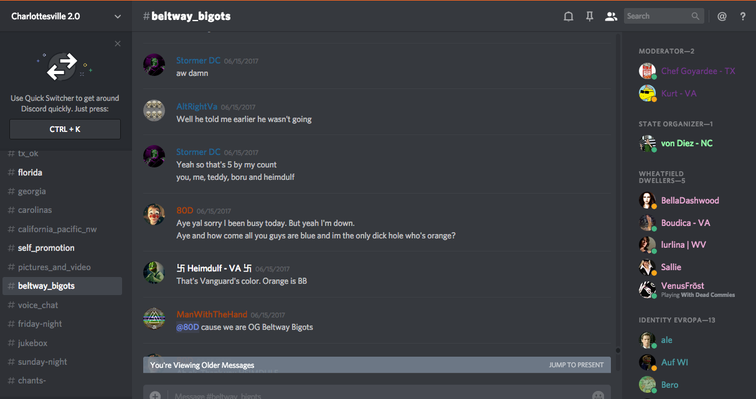Open recent mentions with @ icon
Image resolution: width=756 pixels, height=399 pixels.
[722, 17]
